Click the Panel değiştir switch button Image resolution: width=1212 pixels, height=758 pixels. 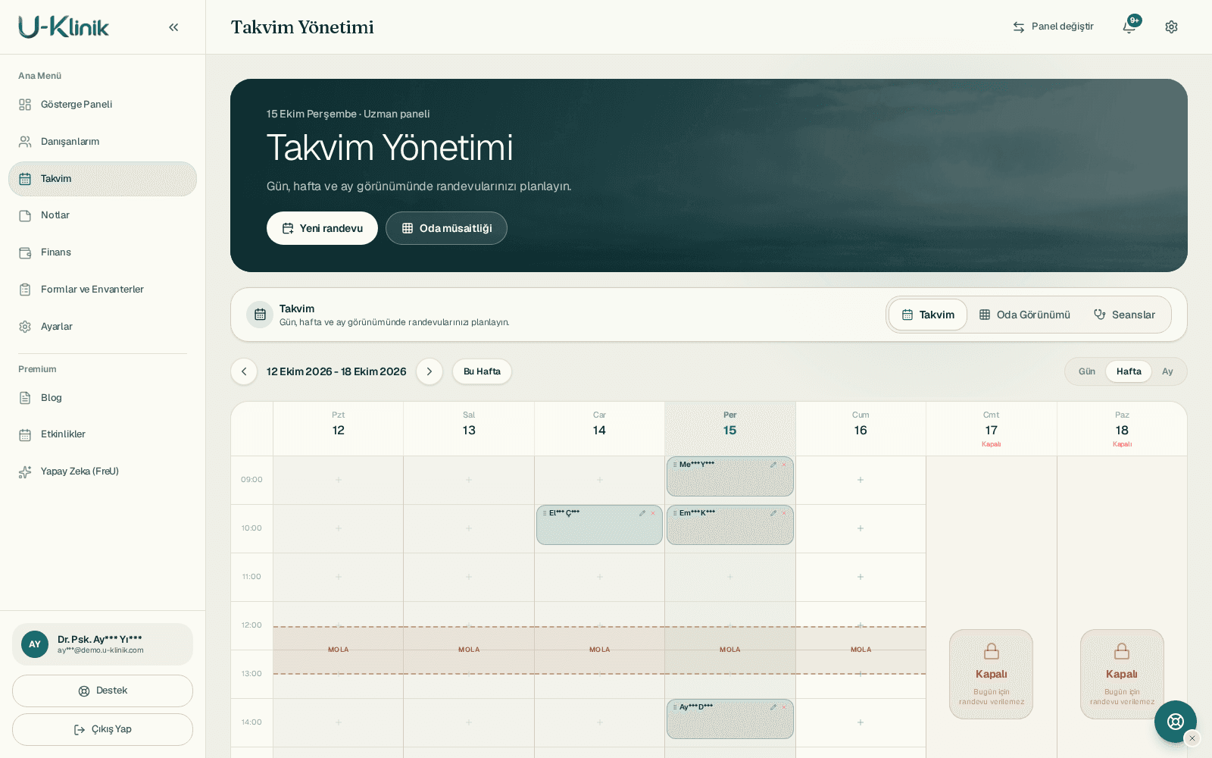(1053, 27)
